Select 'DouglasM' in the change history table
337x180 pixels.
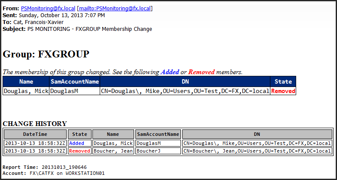coord(158,143)
